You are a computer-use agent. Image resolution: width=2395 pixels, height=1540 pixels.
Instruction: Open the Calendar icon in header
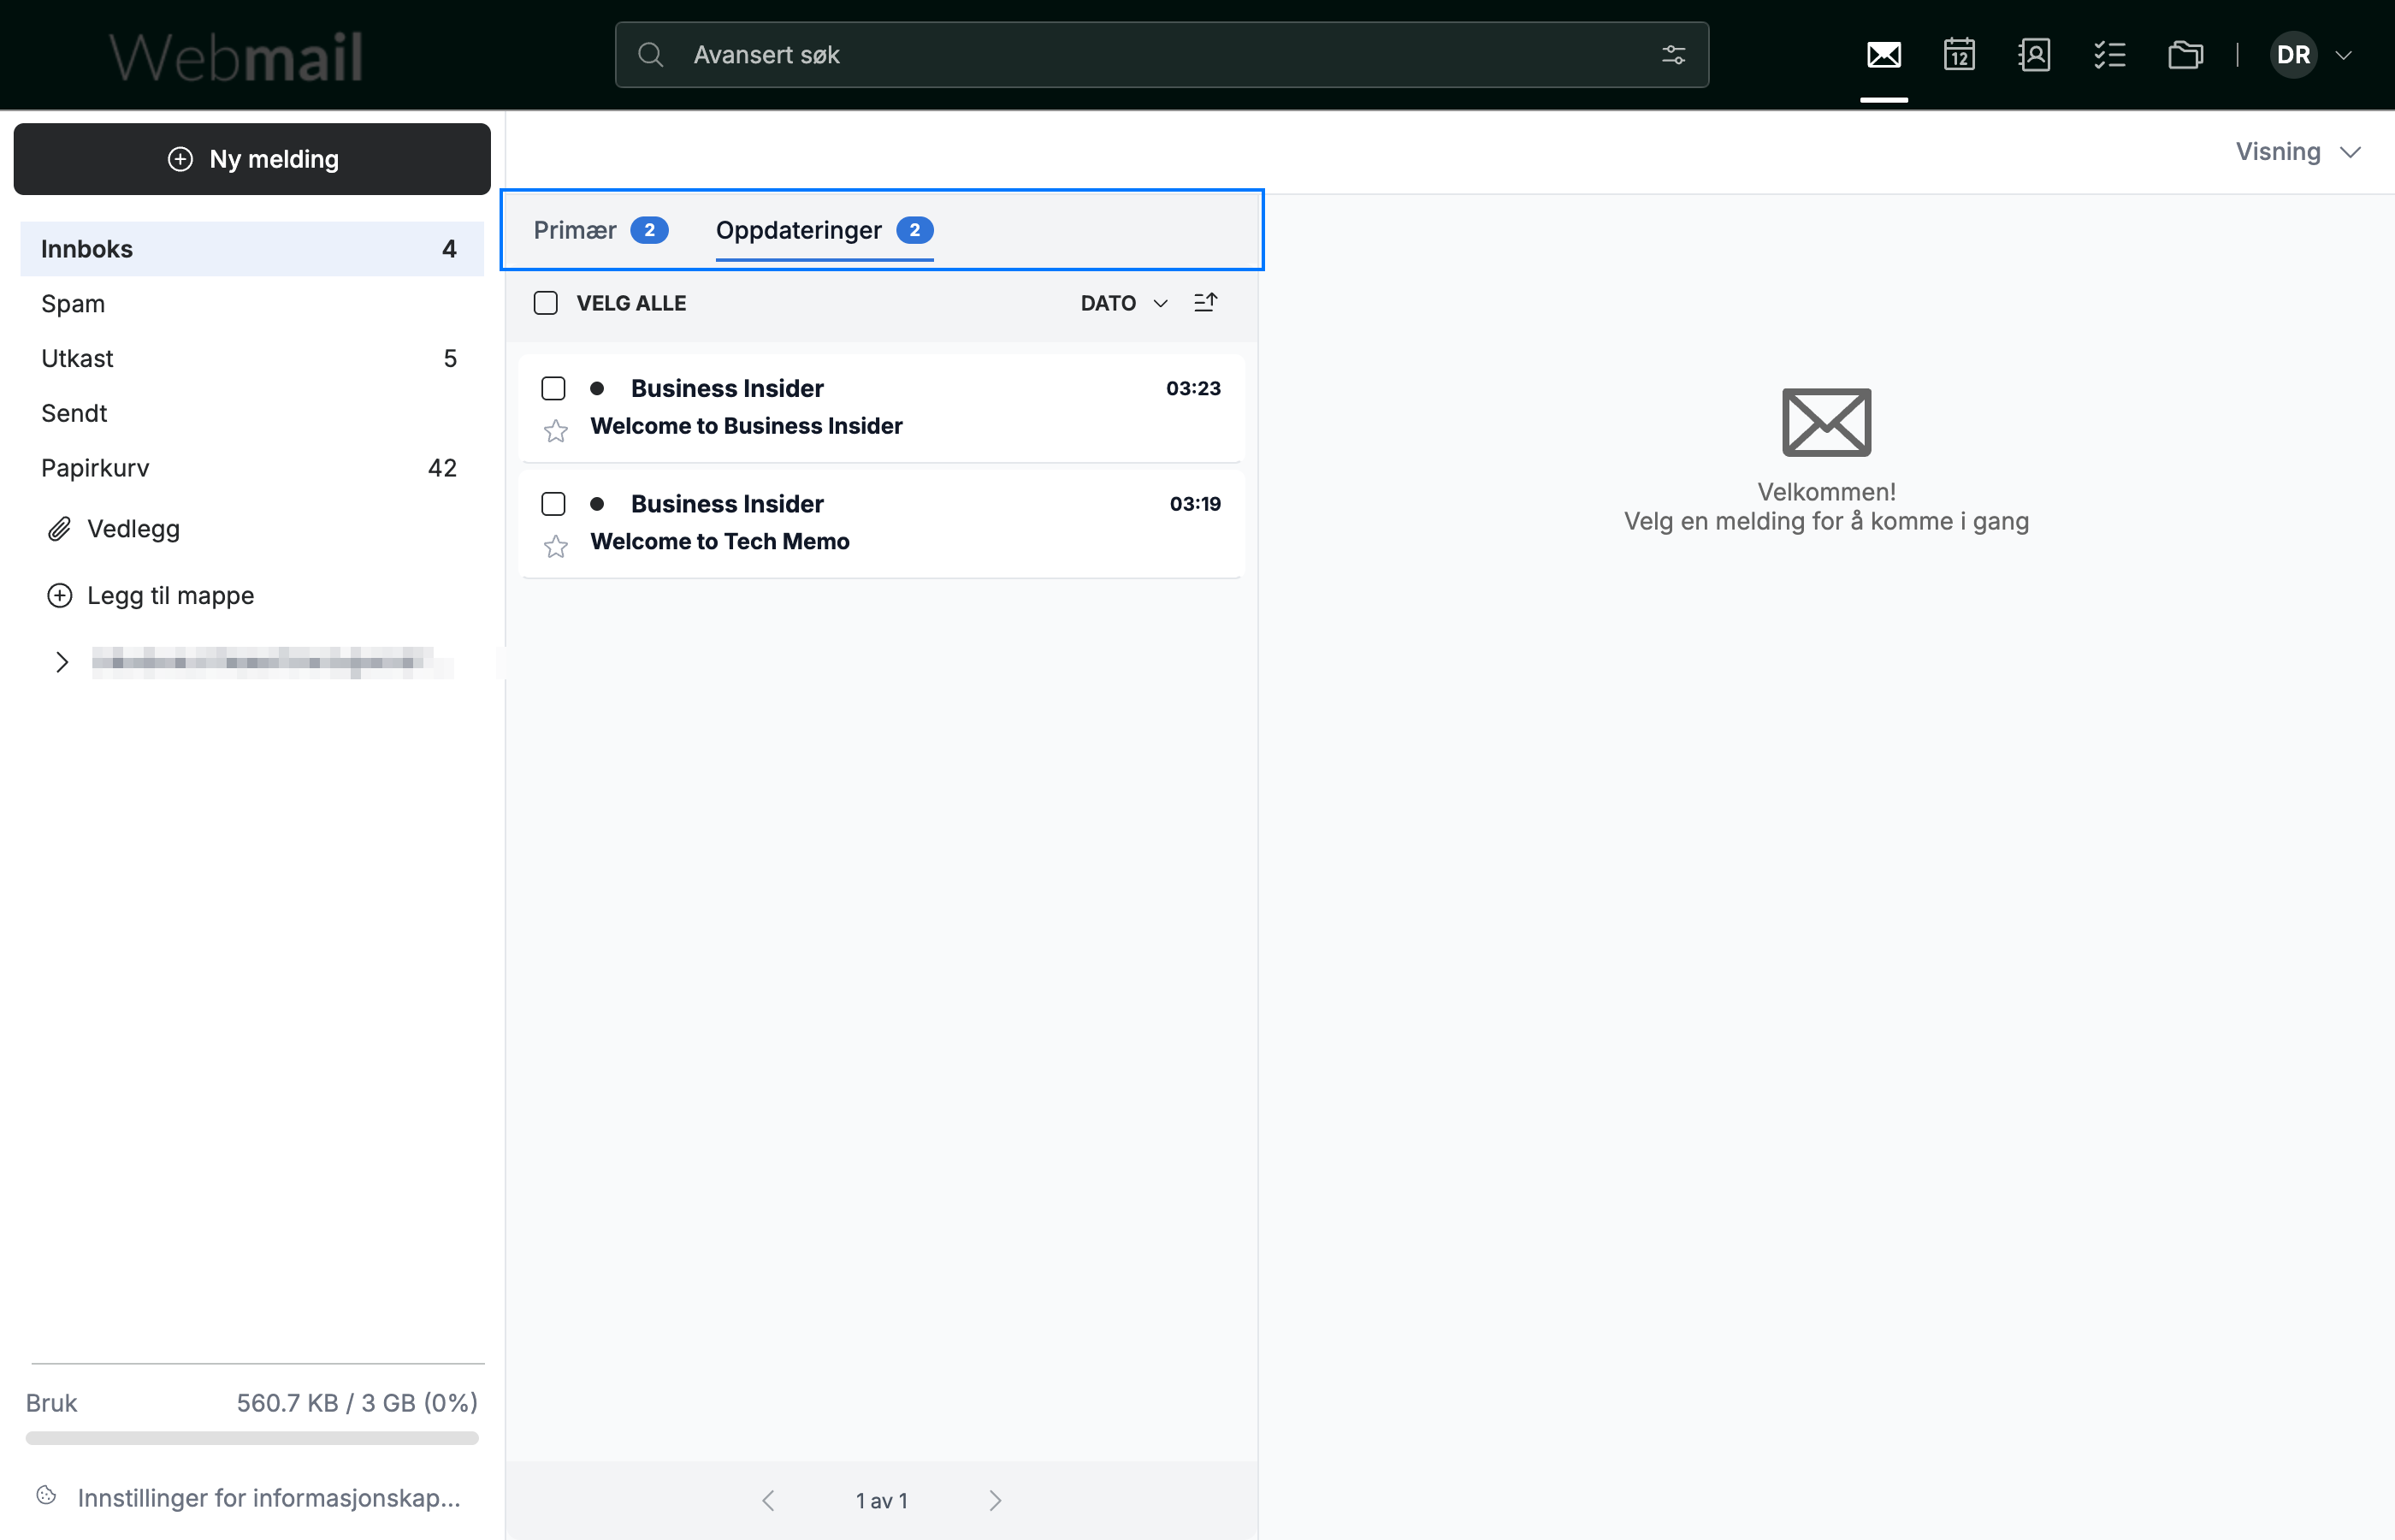[x=1959, y=54]
